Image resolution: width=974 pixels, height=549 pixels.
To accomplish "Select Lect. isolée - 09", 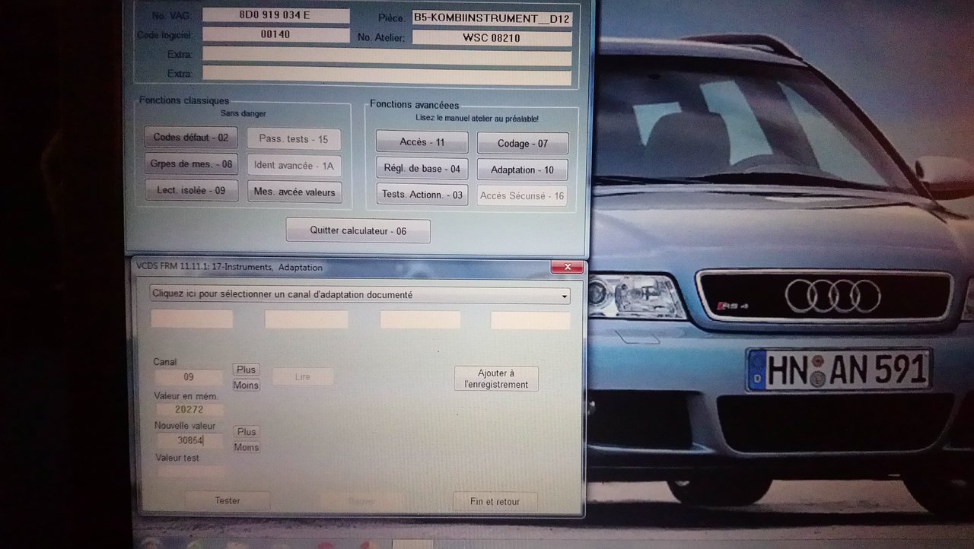I will pos(191,191).
